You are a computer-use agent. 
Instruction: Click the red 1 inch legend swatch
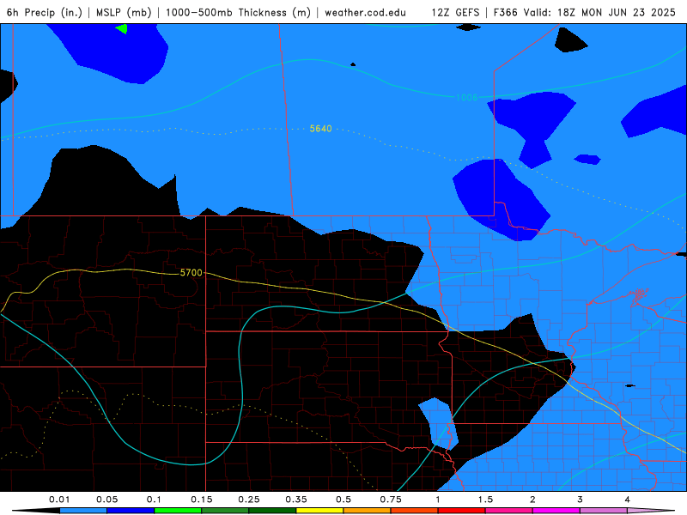pos(462,511)
